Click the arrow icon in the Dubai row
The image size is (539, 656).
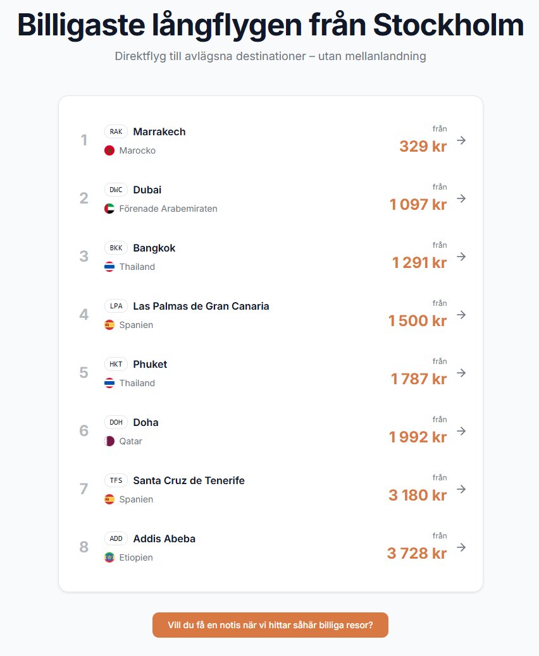461,198
